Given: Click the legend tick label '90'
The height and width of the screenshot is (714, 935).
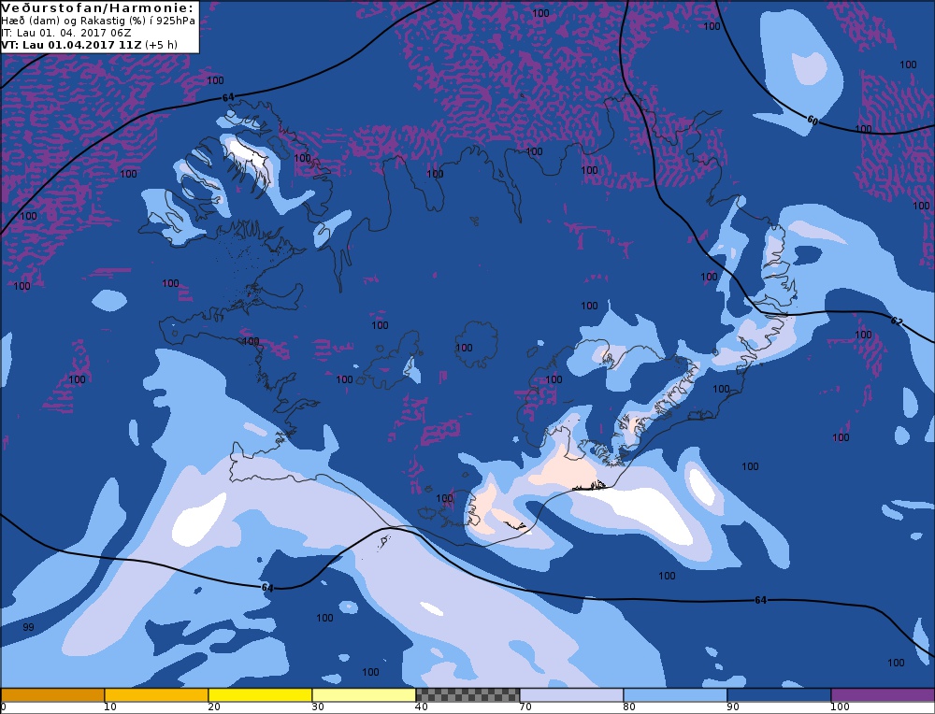Looking at the screenshot, I should (x=733, y=707).
